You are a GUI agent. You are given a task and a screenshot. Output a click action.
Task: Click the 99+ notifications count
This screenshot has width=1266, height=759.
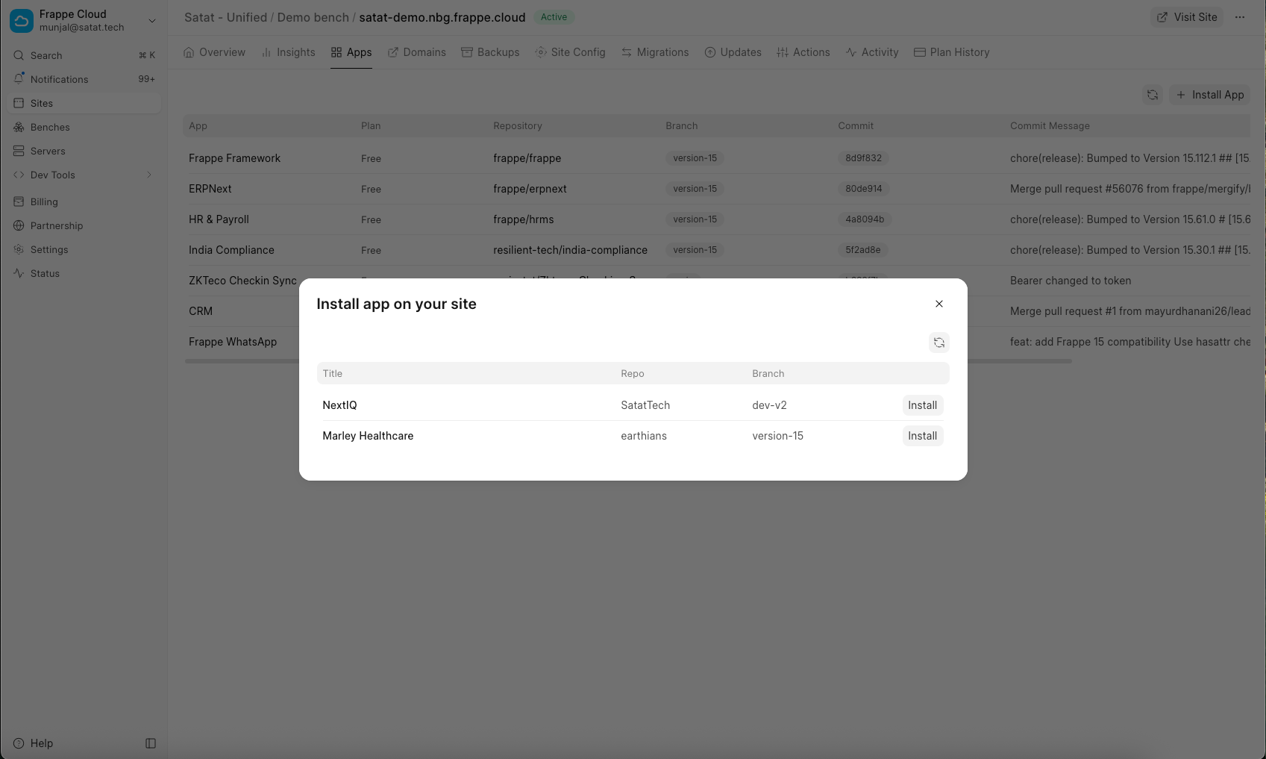(x=146, y=79)
